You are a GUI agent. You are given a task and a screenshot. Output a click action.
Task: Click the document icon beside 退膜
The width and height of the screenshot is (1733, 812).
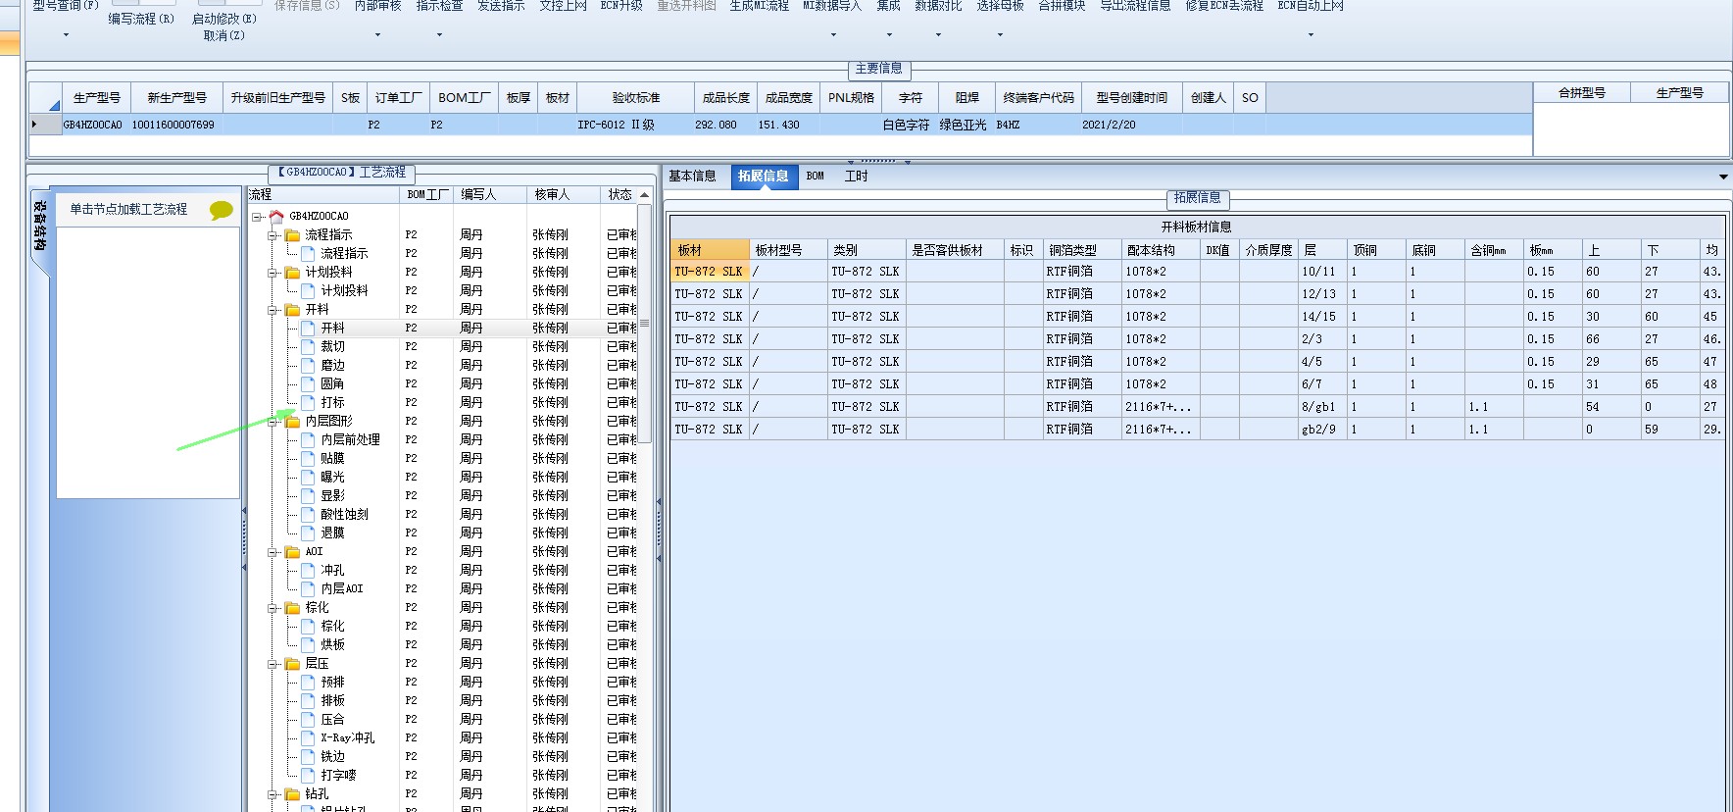point(308,533)
